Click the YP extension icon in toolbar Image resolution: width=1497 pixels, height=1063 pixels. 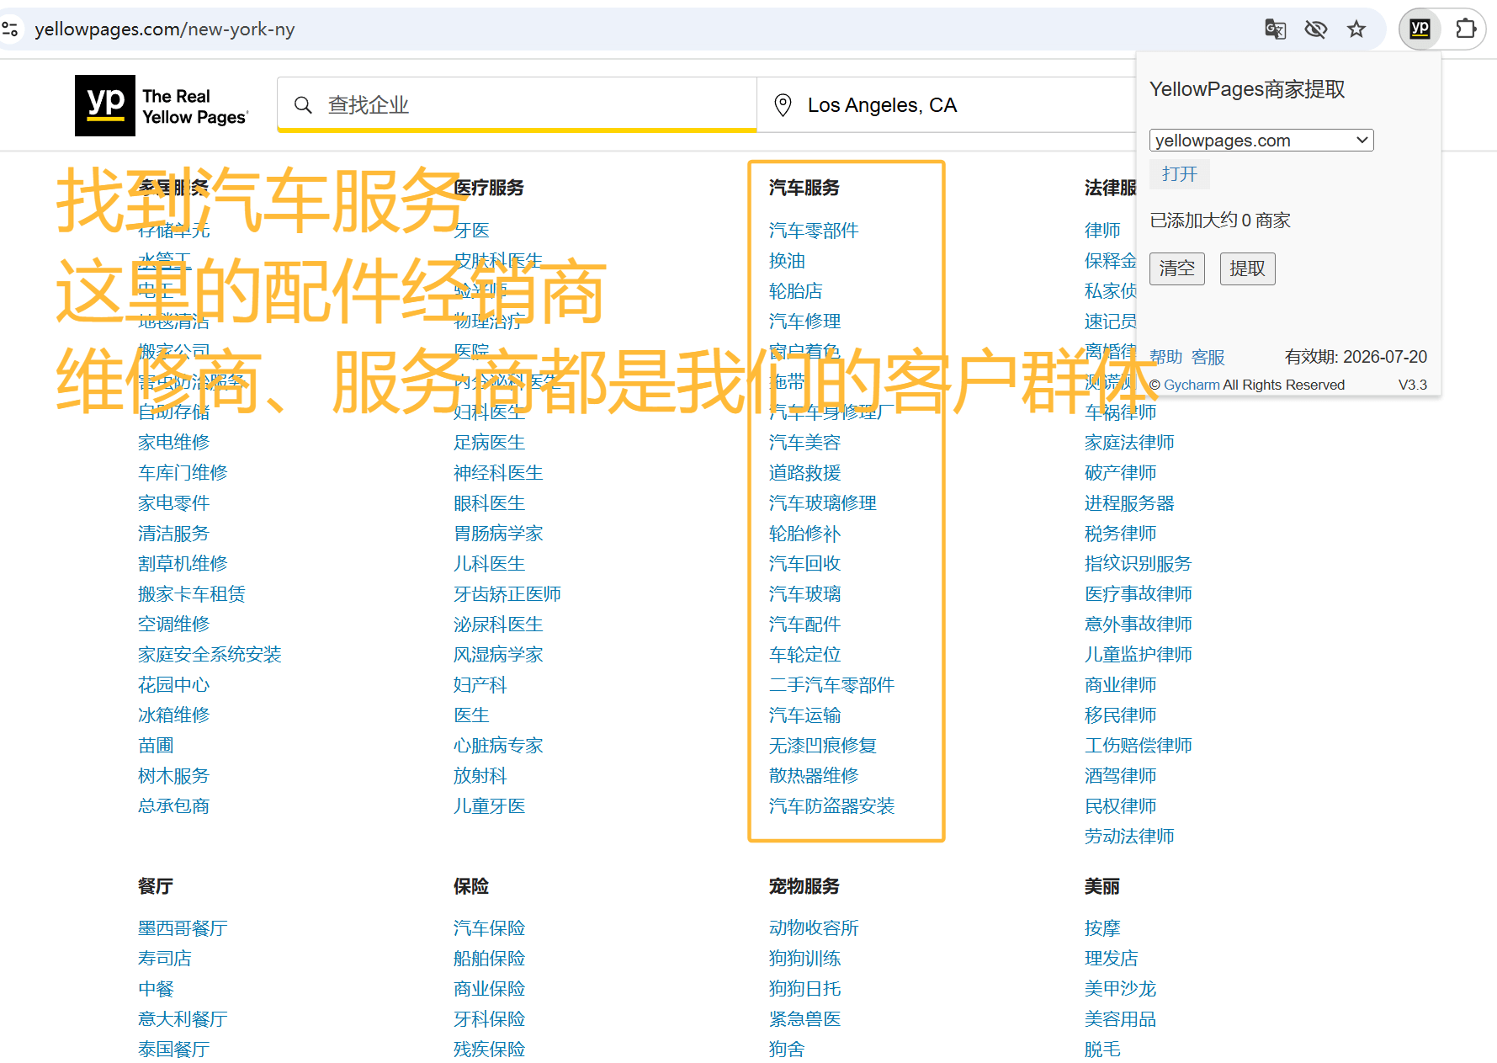coord(1420,29)
